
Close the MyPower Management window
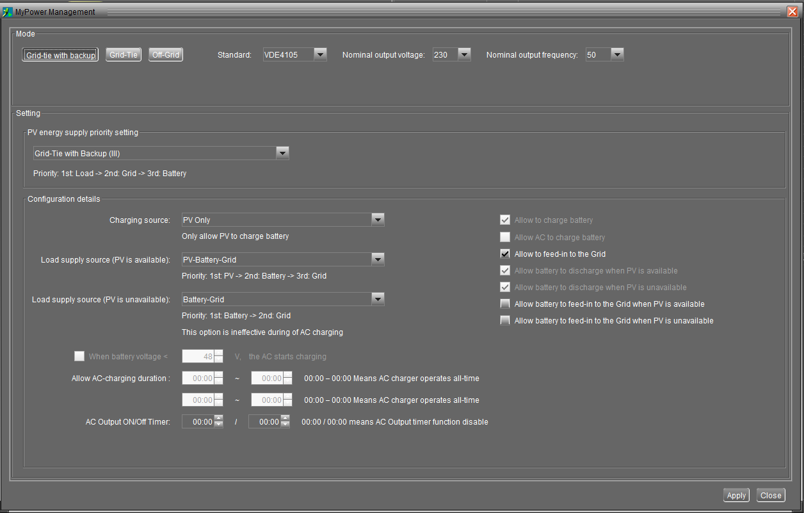point(792,12)
